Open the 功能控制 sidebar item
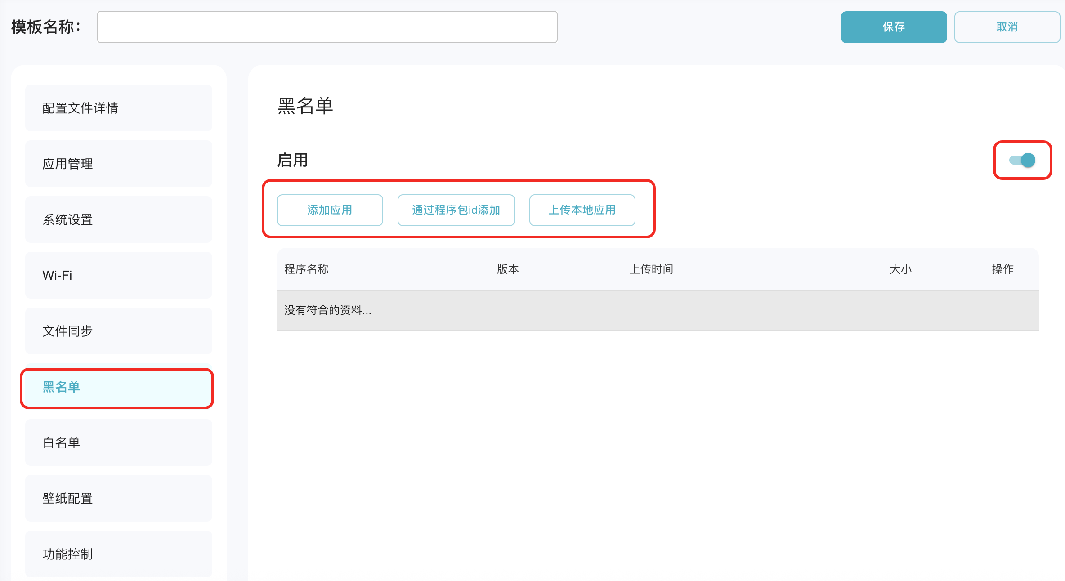Image resolution: width=1065 pixels, height=581 pixels. (118, 554)
